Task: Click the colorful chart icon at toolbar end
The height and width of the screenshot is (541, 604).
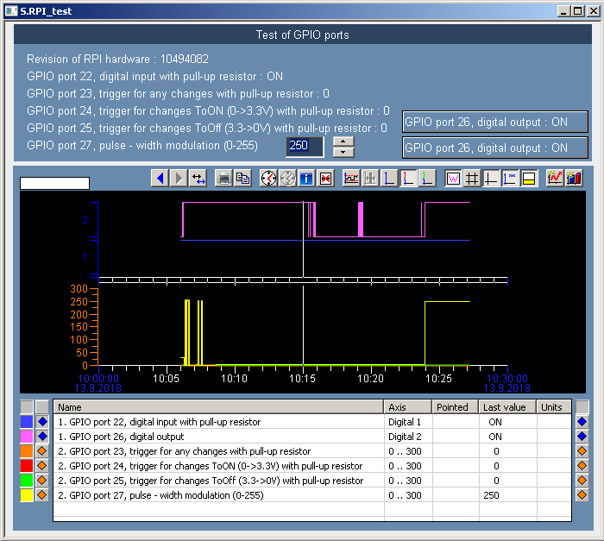Action: pos(574,178)
